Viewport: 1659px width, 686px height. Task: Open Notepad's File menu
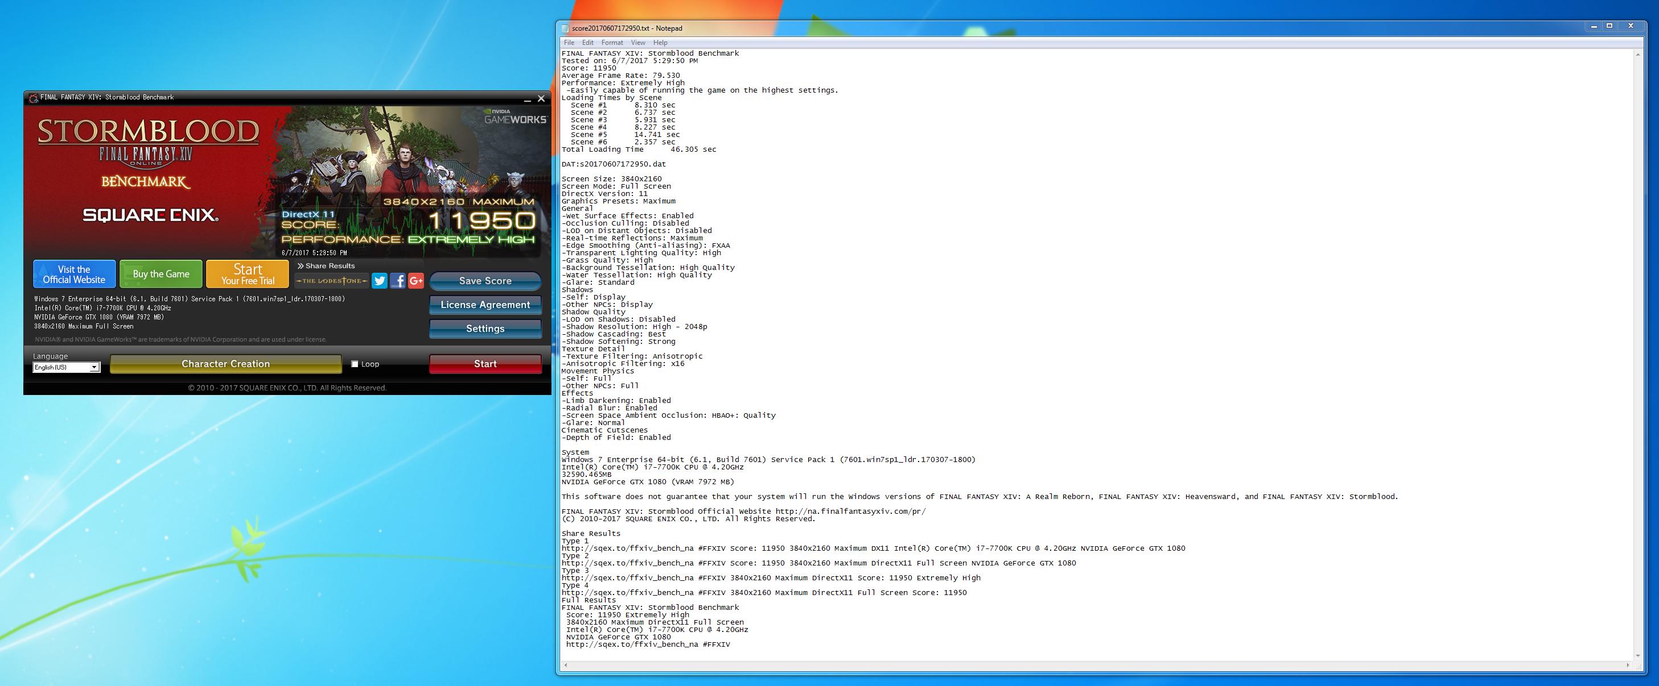pos(569,43)
